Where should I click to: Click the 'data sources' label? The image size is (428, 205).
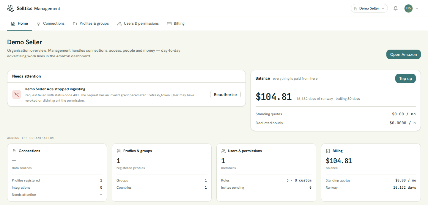pyautogui.click(x=22, y=168)
